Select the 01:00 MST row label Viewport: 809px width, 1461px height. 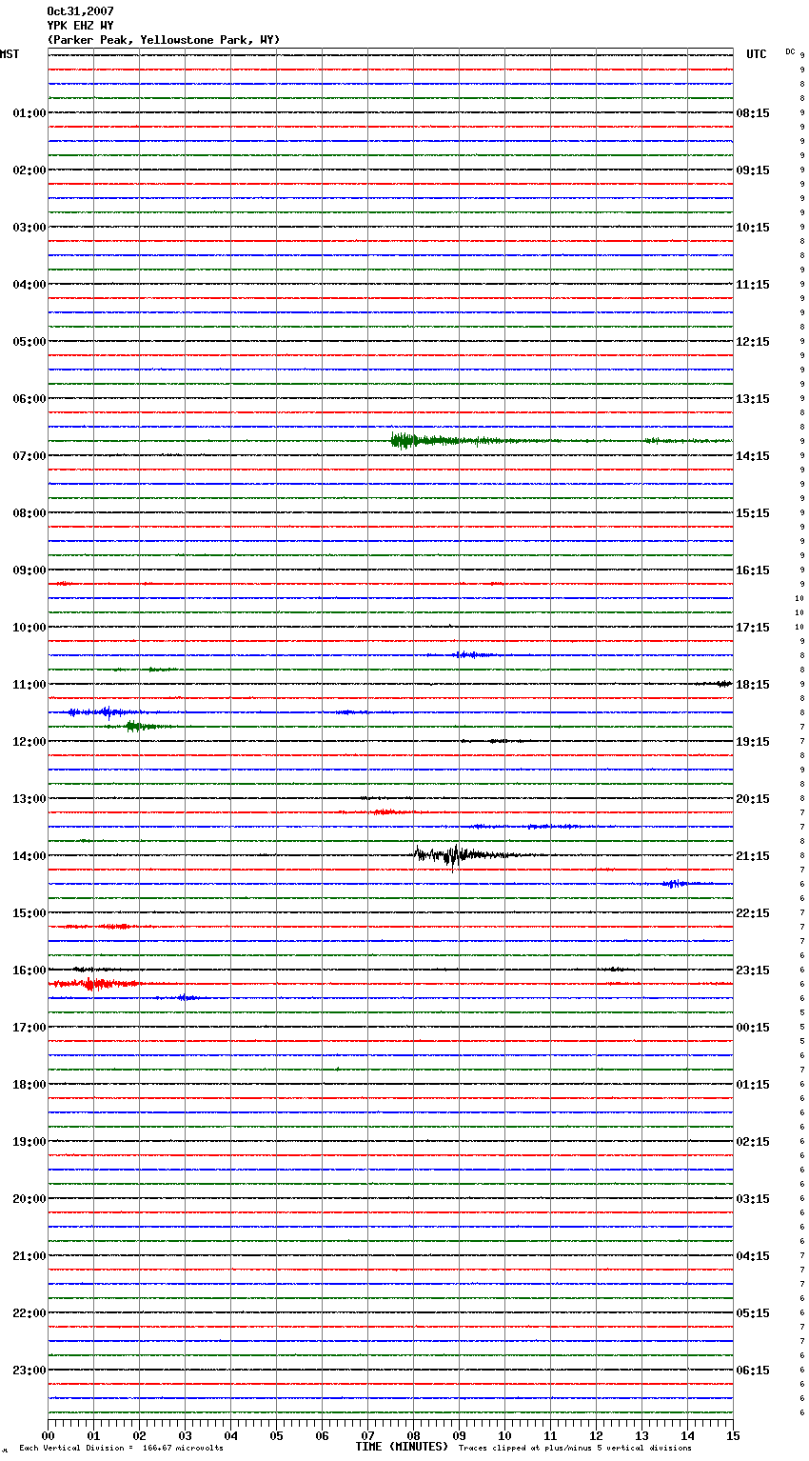point(30,112)
